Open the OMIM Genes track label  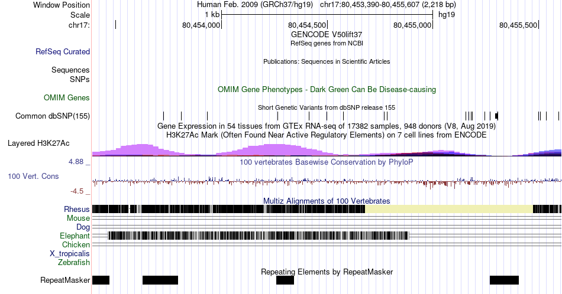point(67,97)
